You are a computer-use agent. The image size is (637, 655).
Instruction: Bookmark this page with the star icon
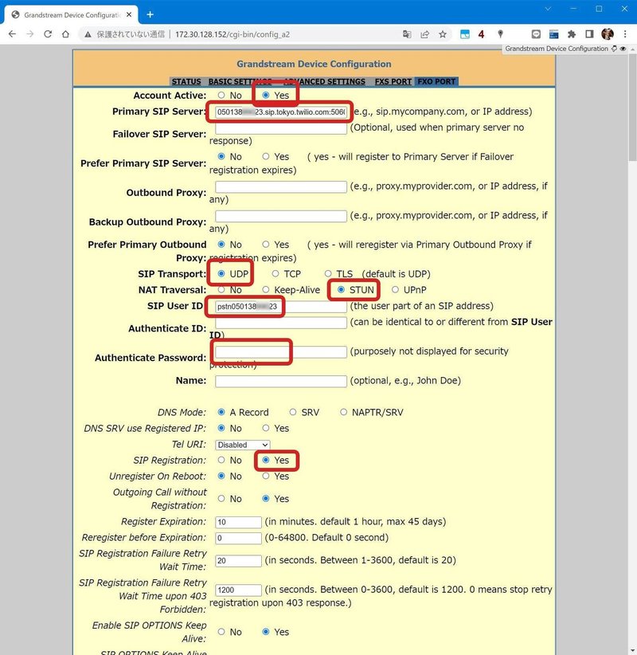tap(443, 34)
